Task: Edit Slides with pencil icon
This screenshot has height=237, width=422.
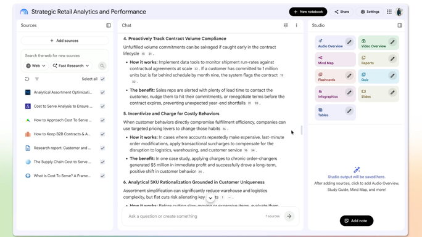Action: click(392, 92)
